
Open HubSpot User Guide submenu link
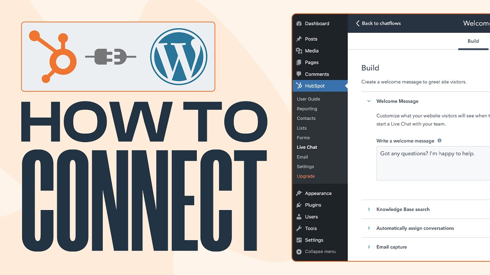[x=309, y=99]
